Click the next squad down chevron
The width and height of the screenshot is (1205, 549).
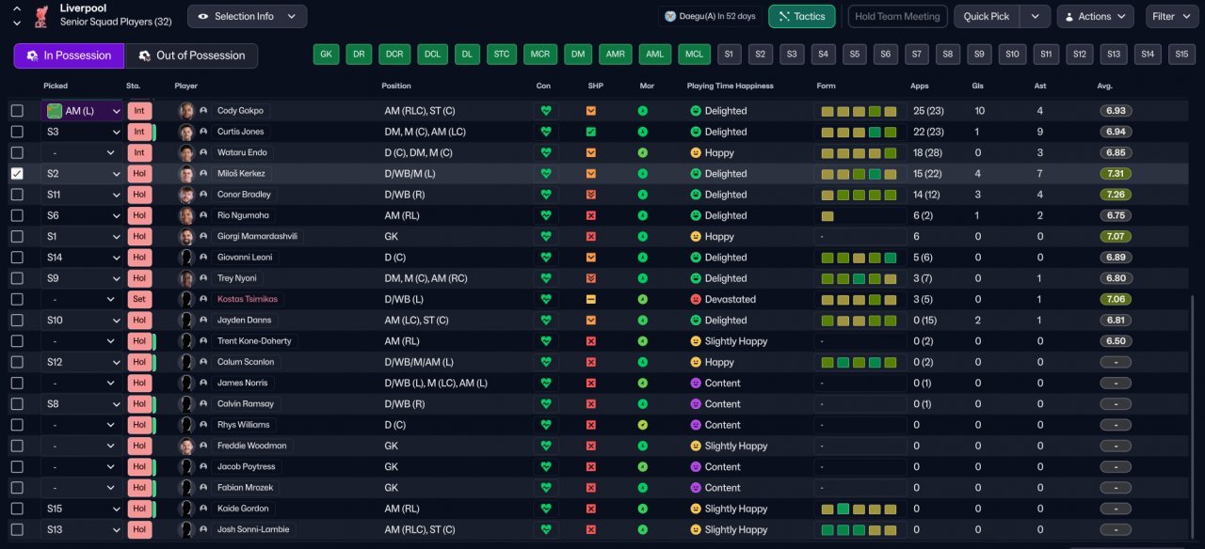[x=17, y=23]
